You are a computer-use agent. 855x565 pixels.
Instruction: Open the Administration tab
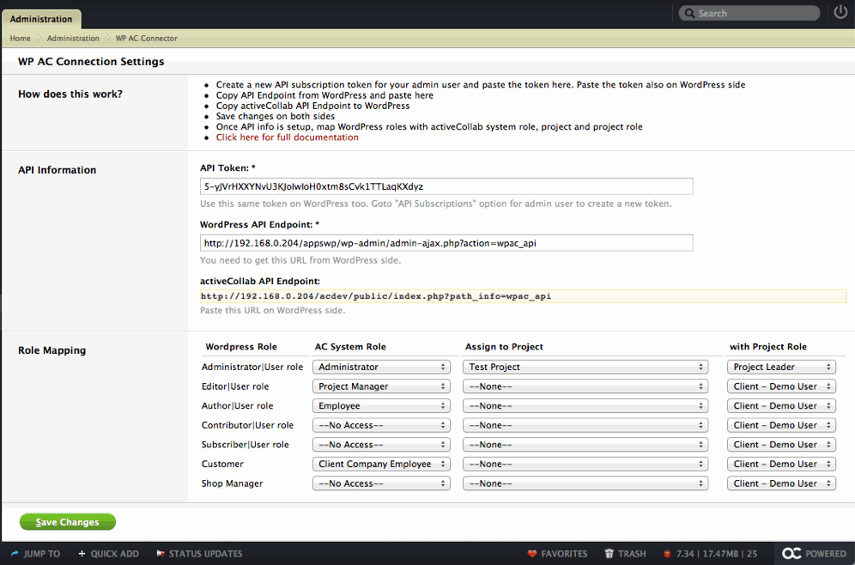coord(41,19)
